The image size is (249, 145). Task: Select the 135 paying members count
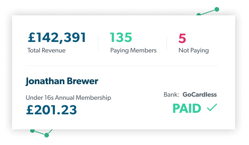121,38
